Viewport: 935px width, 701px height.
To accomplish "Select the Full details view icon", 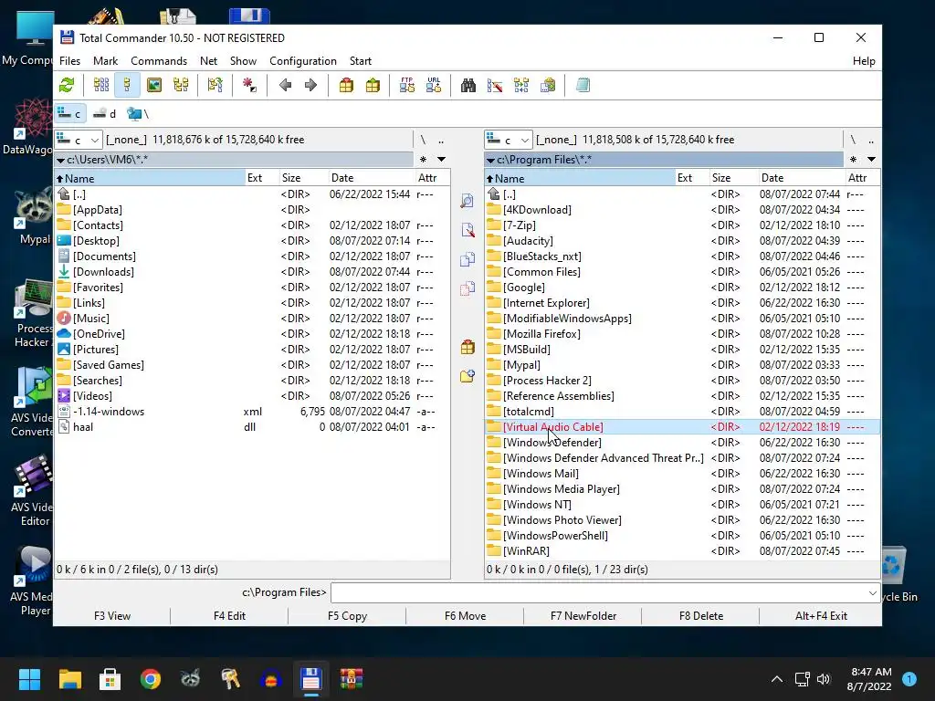I will [127, 85].
